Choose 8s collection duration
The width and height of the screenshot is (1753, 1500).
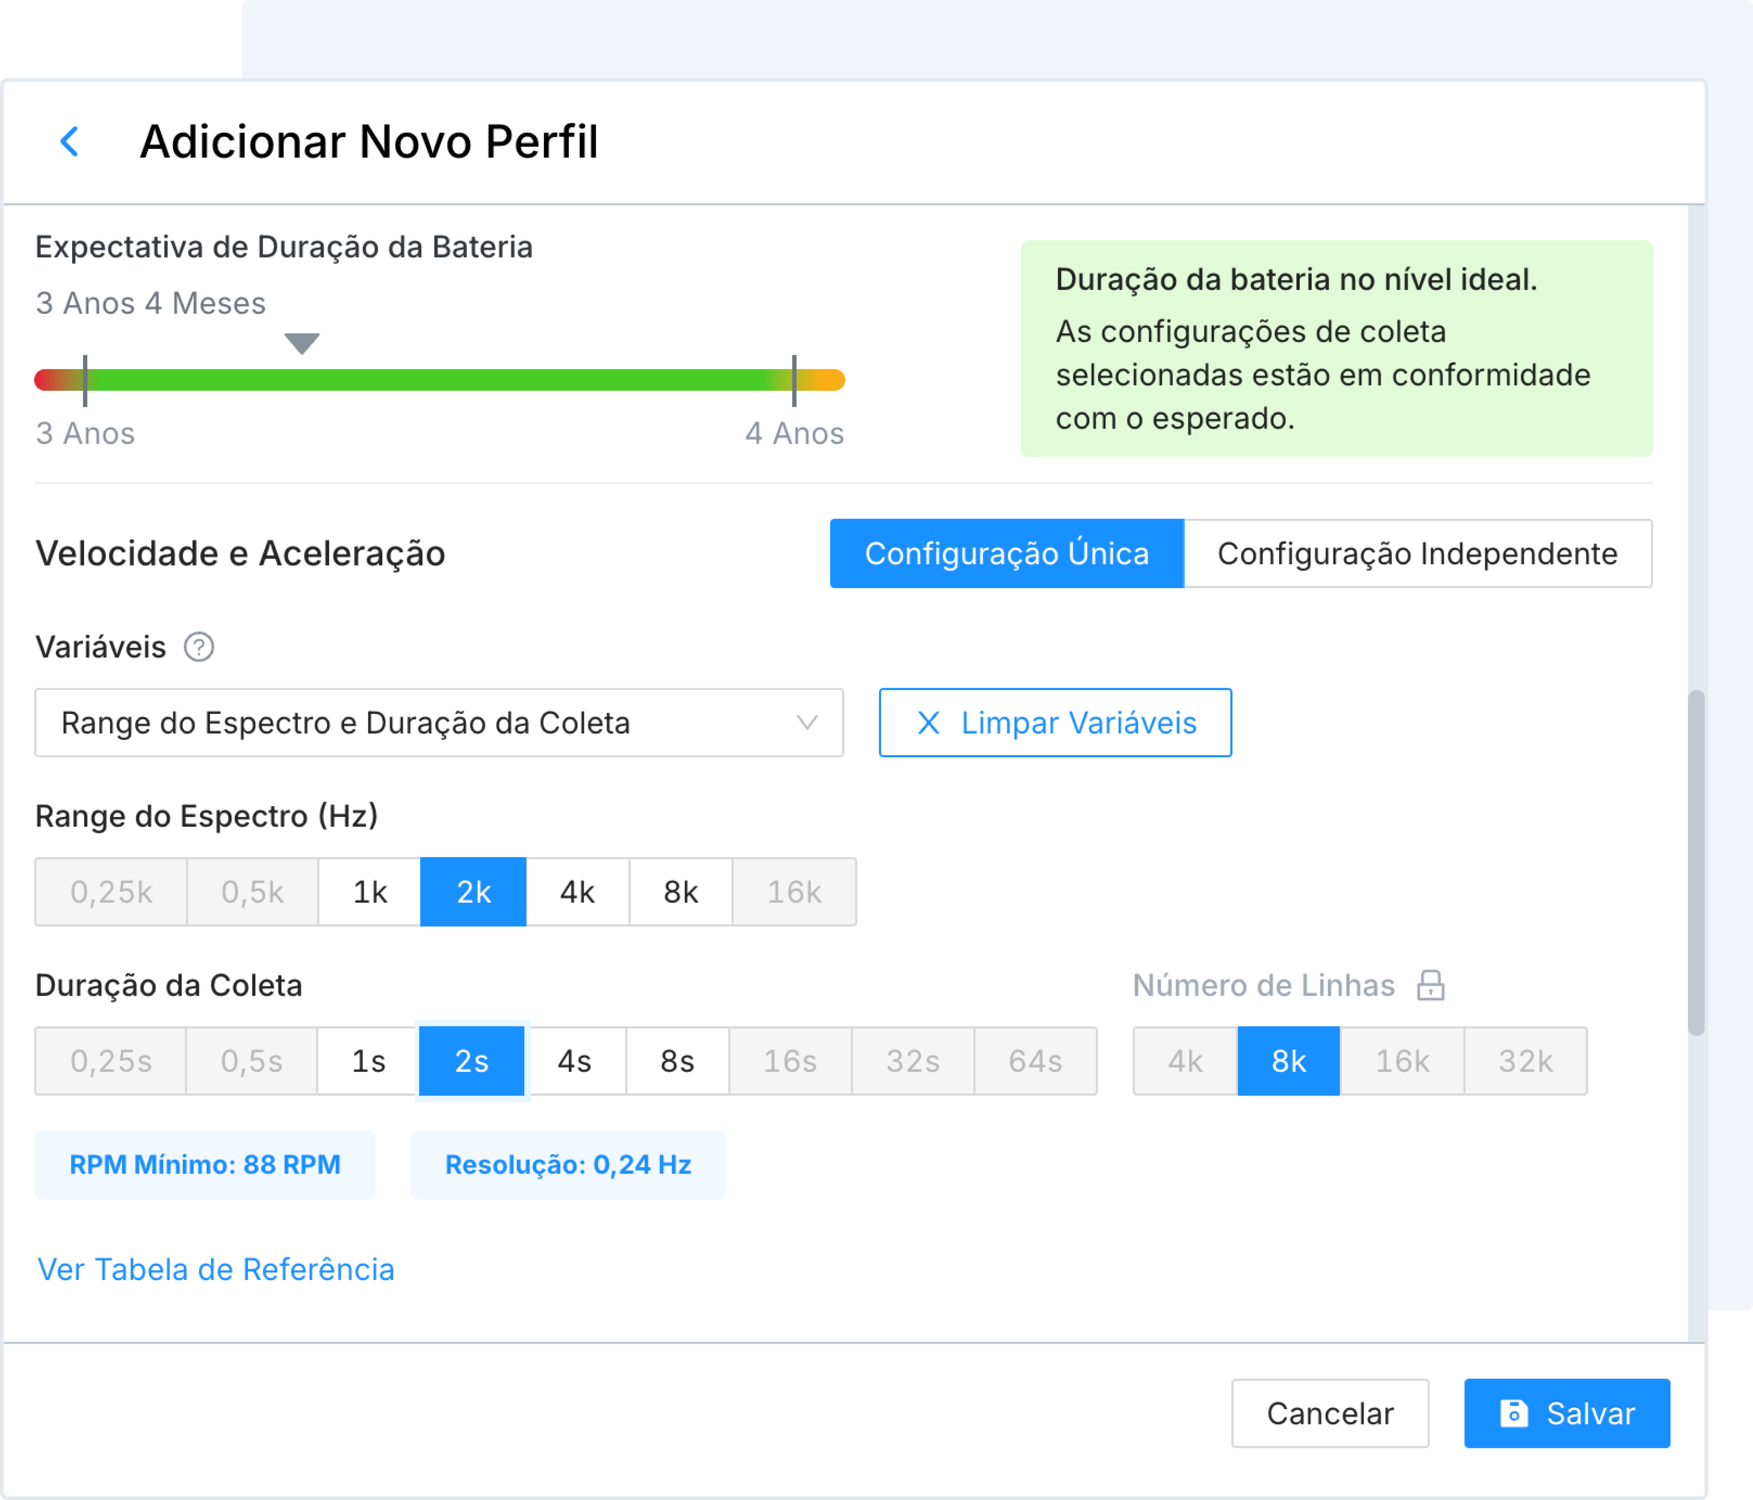[x=678, y=1061]
